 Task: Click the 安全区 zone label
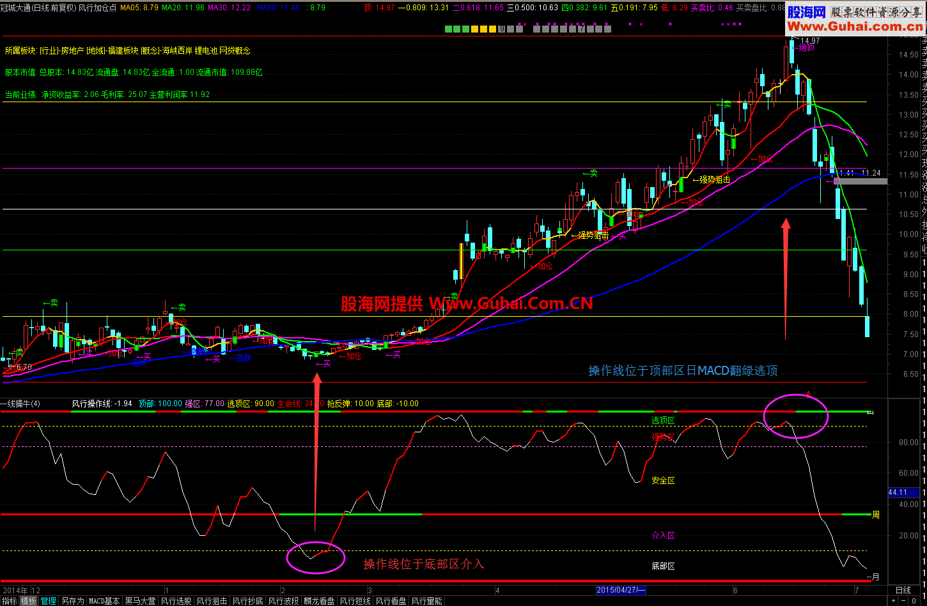(x=663, y=480)
